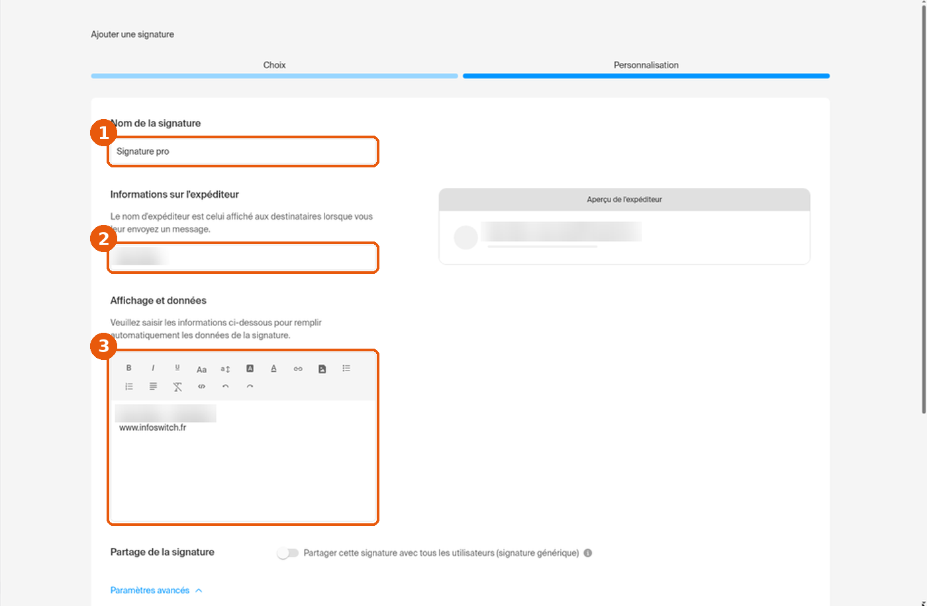Collapse the Paramètres avancés section
Viewport: 927px width, 606px height.
[x=156, y=590]
